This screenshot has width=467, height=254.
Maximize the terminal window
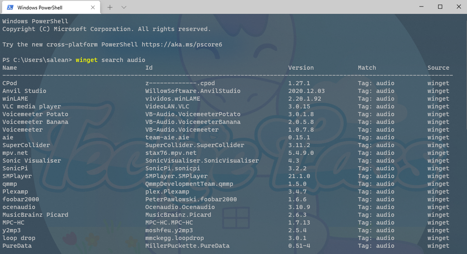pos(440,7)
